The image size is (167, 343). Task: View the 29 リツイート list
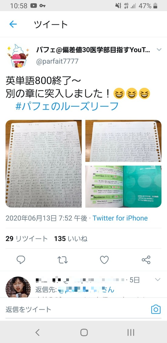(x=26, y=239)
